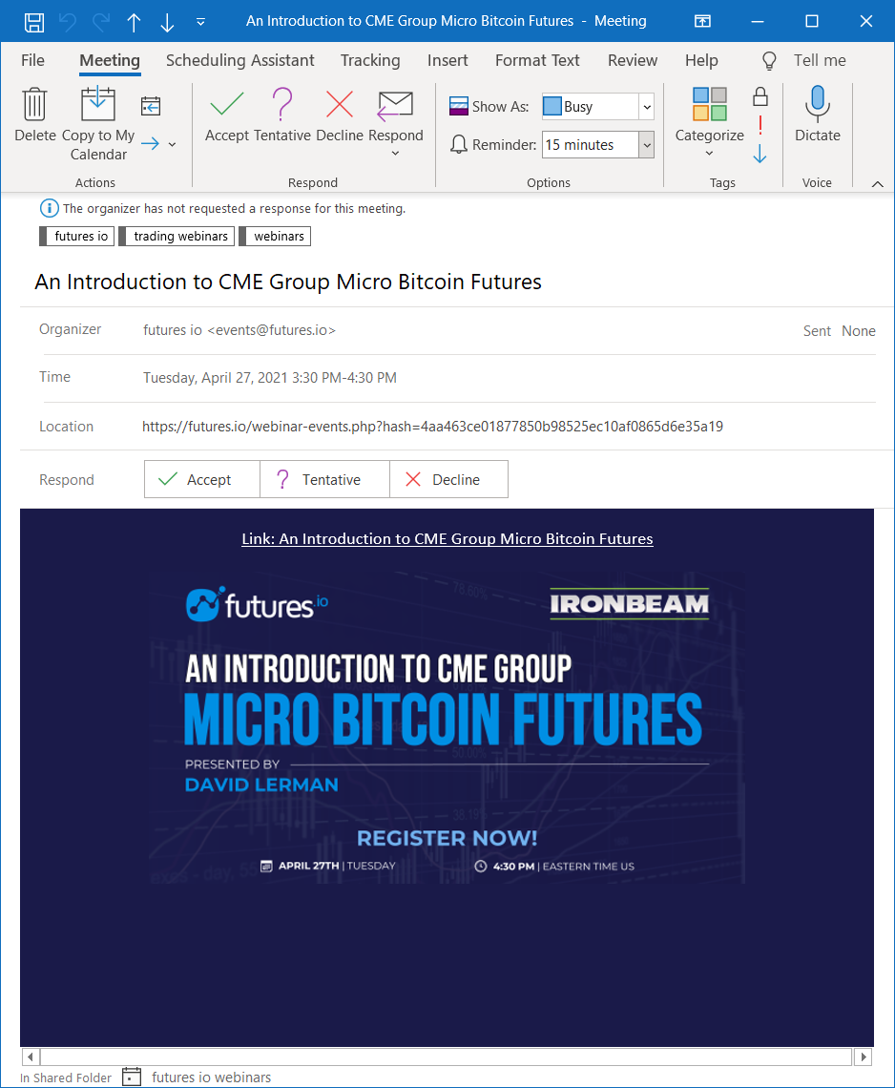Open the webinar link in message body
The width and height of the screenshot is (895, 1088).
click(447, 539)
